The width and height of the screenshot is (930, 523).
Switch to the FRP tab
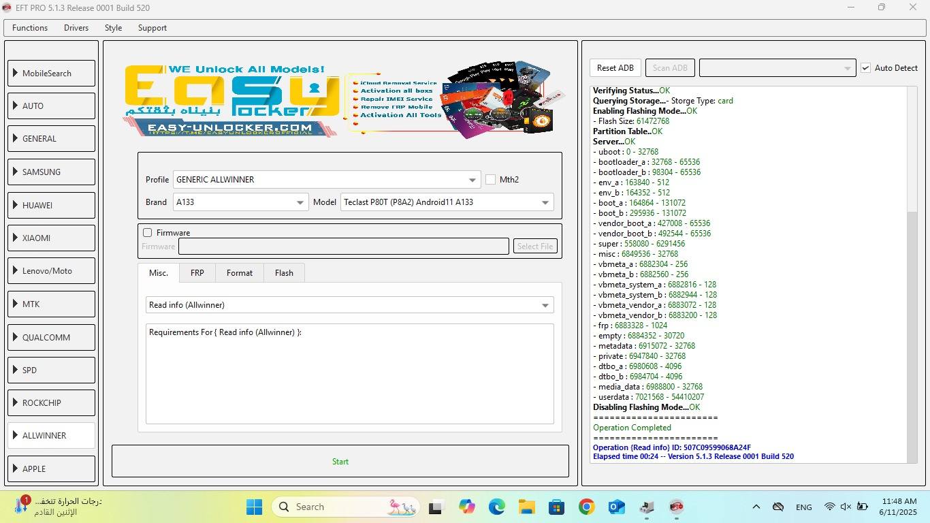click(x=197, y=272)
